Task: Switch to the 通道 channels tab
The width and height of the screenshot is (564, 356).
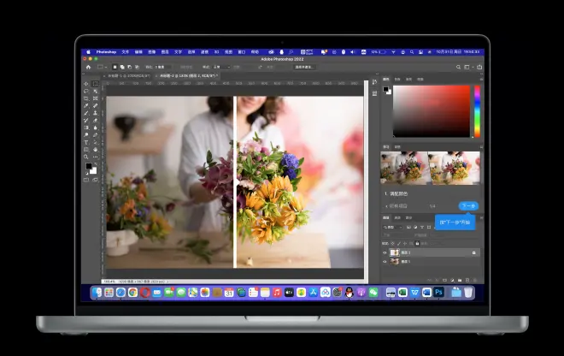Action: coord(397,217)
